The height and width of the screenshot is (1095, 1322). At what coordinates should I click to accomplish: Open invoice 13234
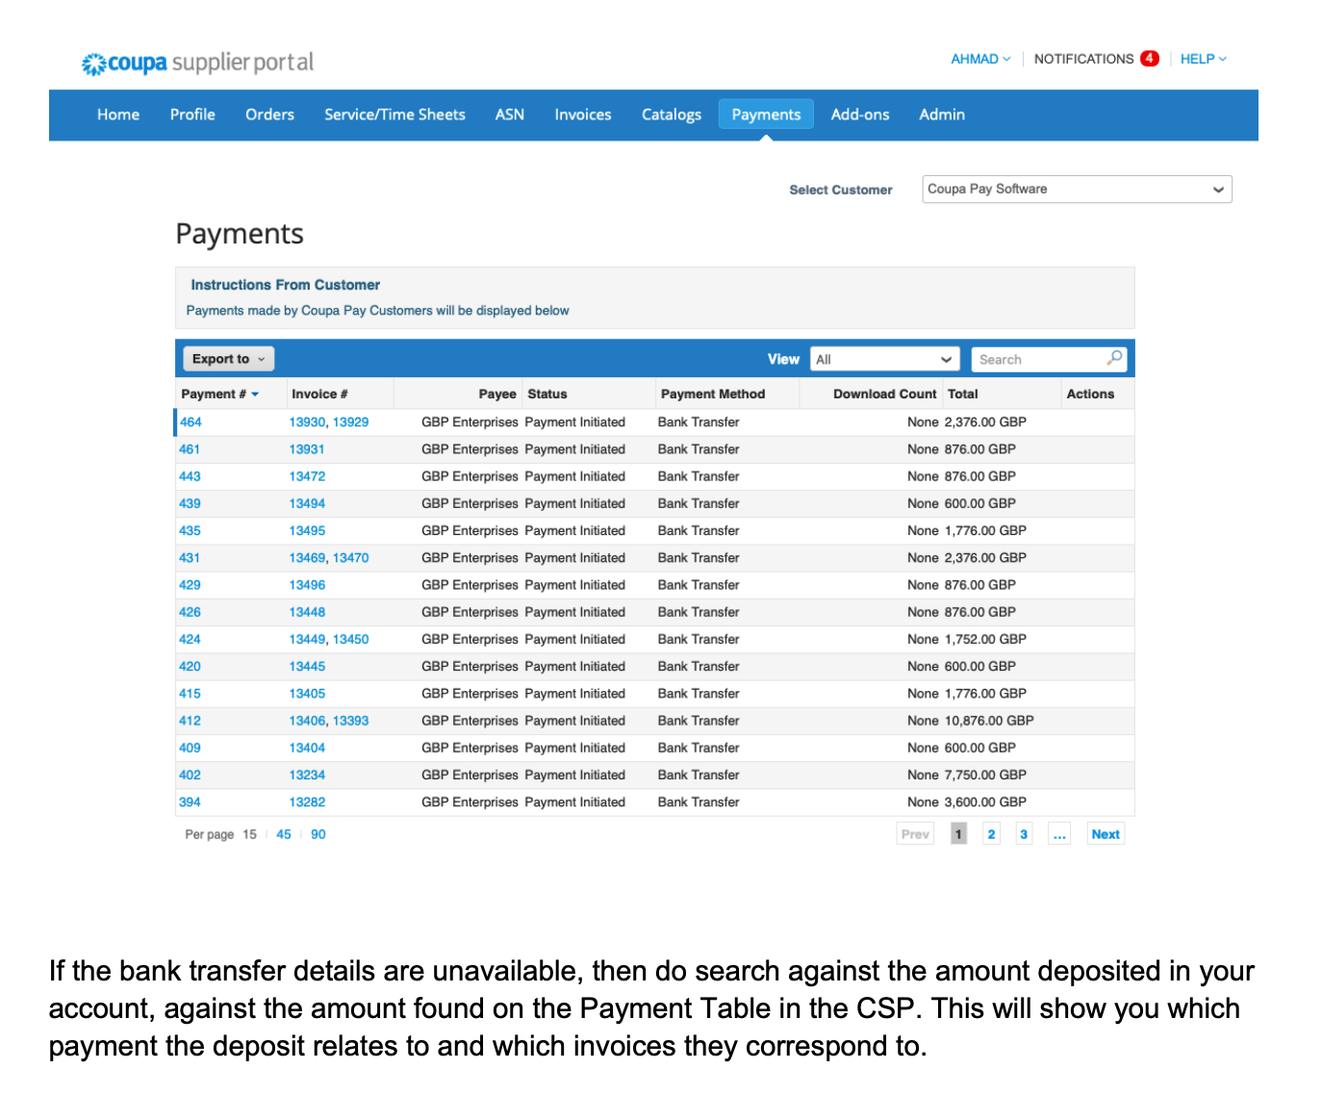(307, 775)
